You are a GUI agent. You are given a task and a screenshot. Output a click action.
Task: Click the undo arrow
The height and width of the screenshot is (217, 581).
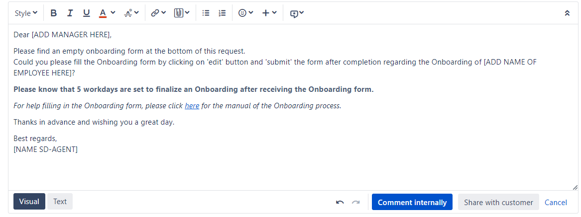click(340, 202)
